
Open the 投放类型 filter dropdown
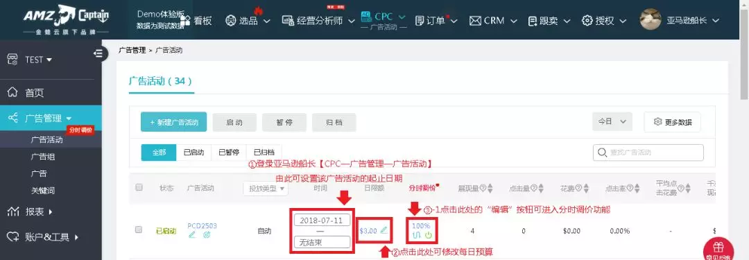[266, 189]
